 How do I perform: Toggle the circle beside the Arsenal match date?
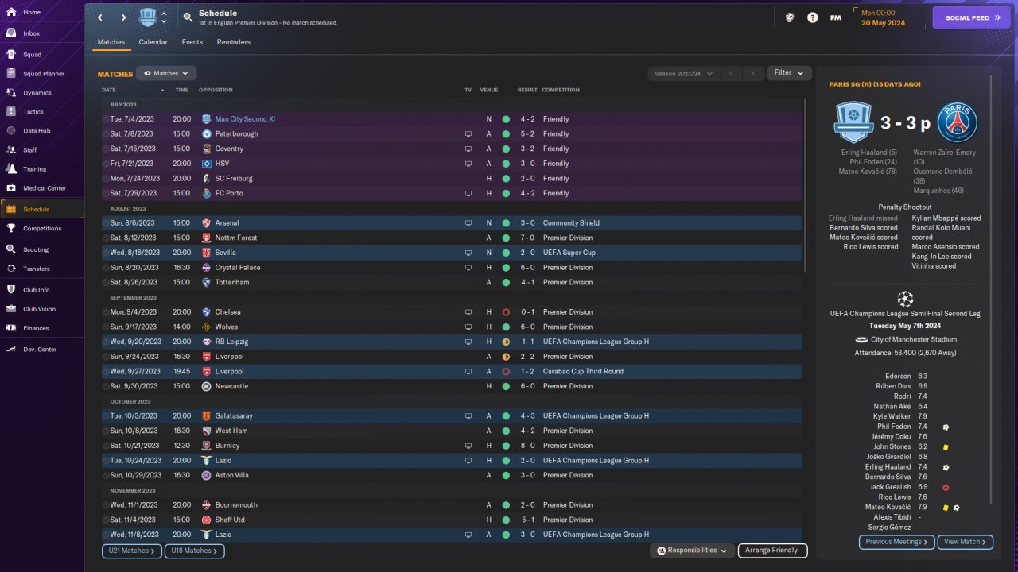click(x=106, y=223)
